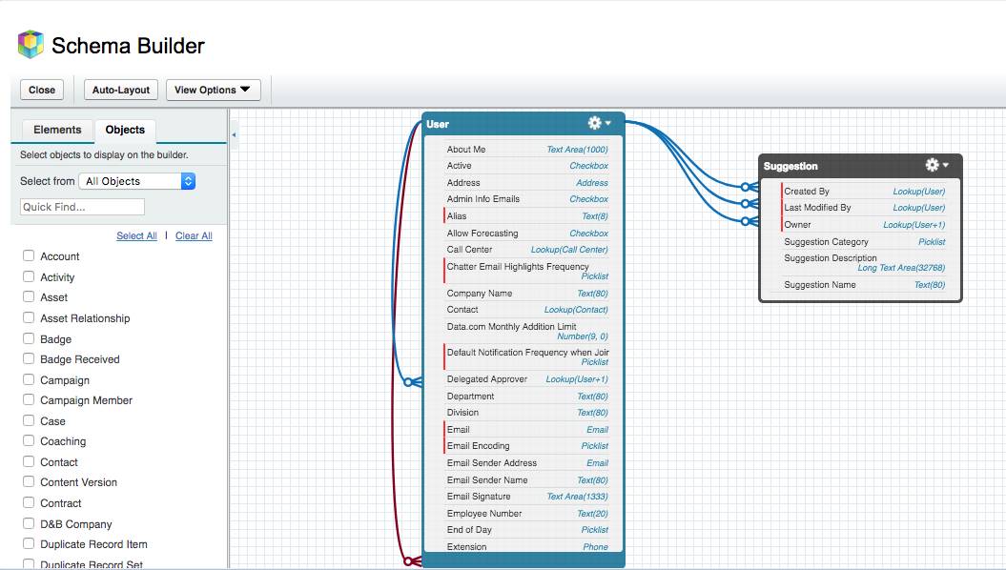Select the Division field row
Screen dimensions: 1006x570
[x=526, y=413]
